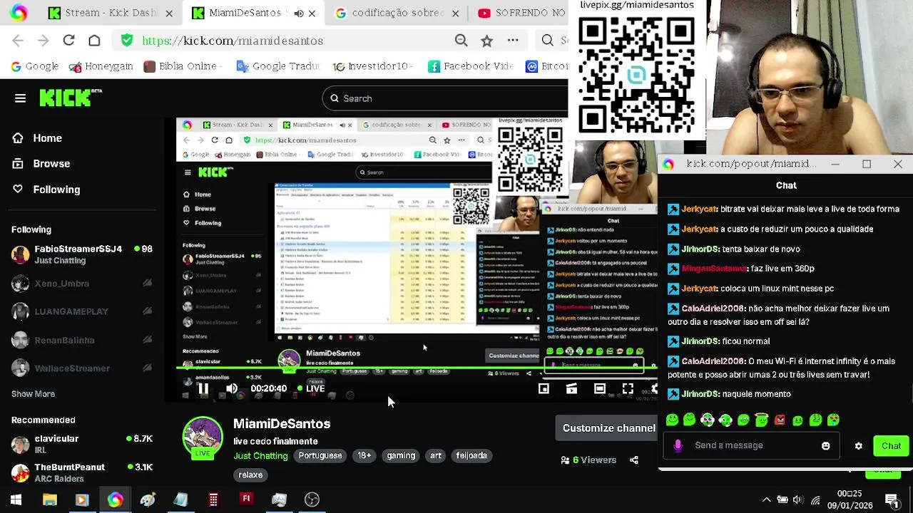This screenshot has width=913, height=513.
Task: Enter fullscreen in the video player
Action: pyautogui.click(x=628, y=389)
